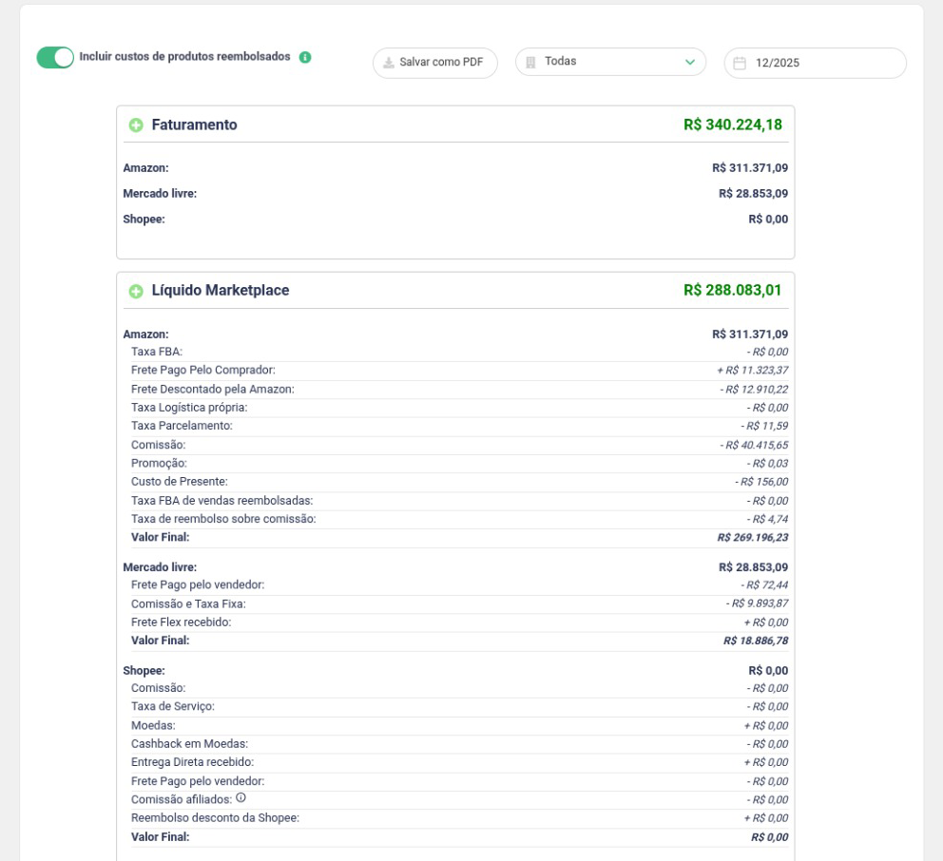The height and width of the screenshot is (861, 943).
Task: Select 'Reembolso desconto da Shopee' row label
Action: tap(215, 817)
